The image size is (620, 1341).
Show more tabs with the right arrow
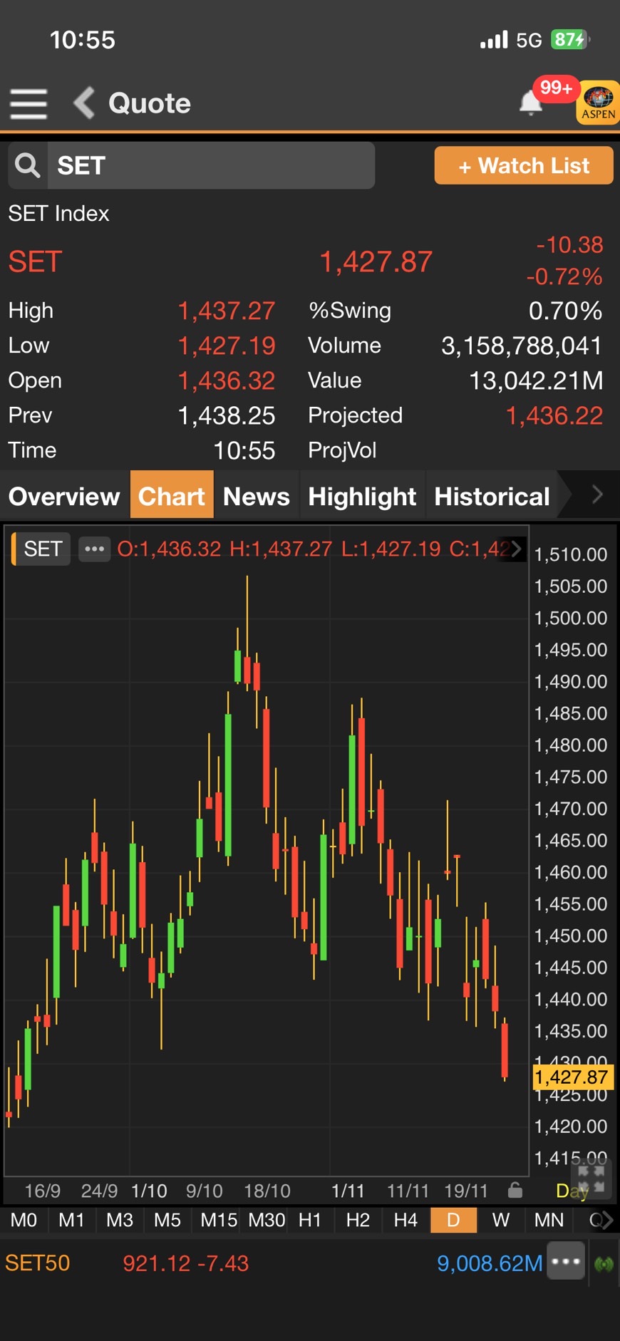tap(597, 495)
